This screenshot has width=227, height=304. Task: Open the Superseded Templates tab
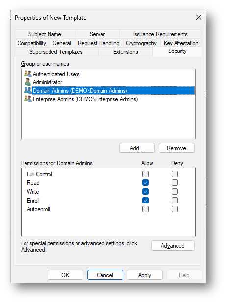(x=56, y=52)
